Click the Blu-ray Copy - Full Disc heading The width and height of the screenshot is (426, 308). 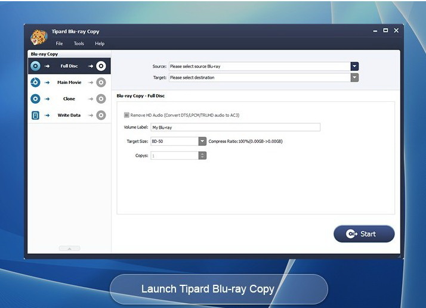coord(140,96)
